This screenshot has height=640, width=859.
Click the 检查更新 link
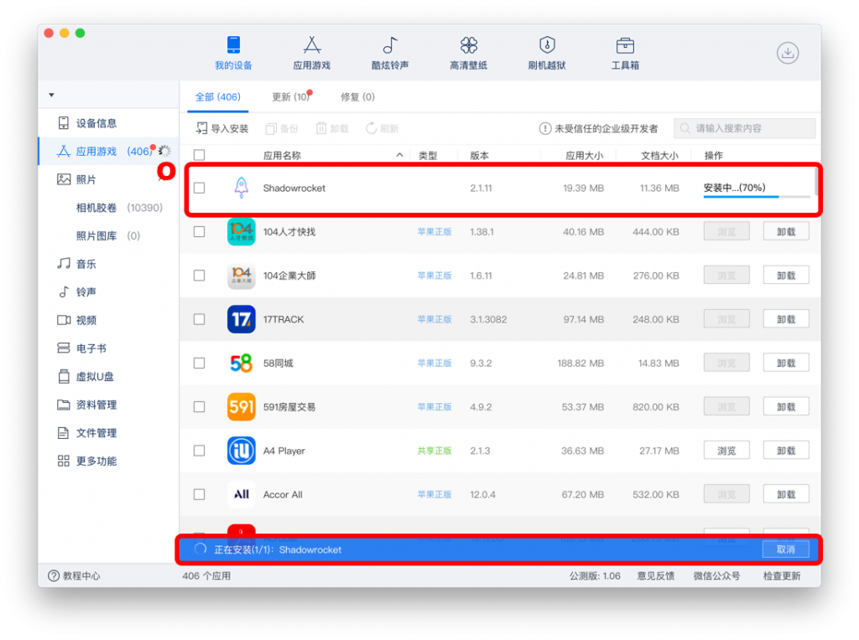point(782,576)
